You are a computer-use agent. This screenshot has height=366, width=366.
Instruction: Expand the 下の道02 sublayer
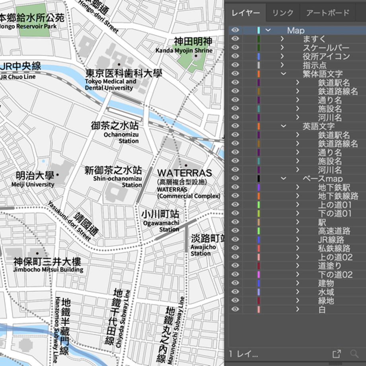click(298, 274)
